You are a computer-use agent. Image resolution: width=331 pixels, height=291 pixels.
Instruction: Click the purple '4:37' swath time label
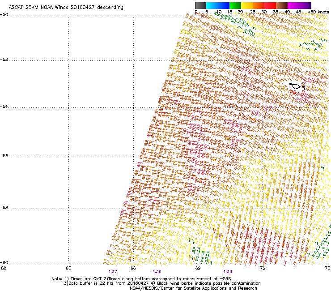(113, 272)
